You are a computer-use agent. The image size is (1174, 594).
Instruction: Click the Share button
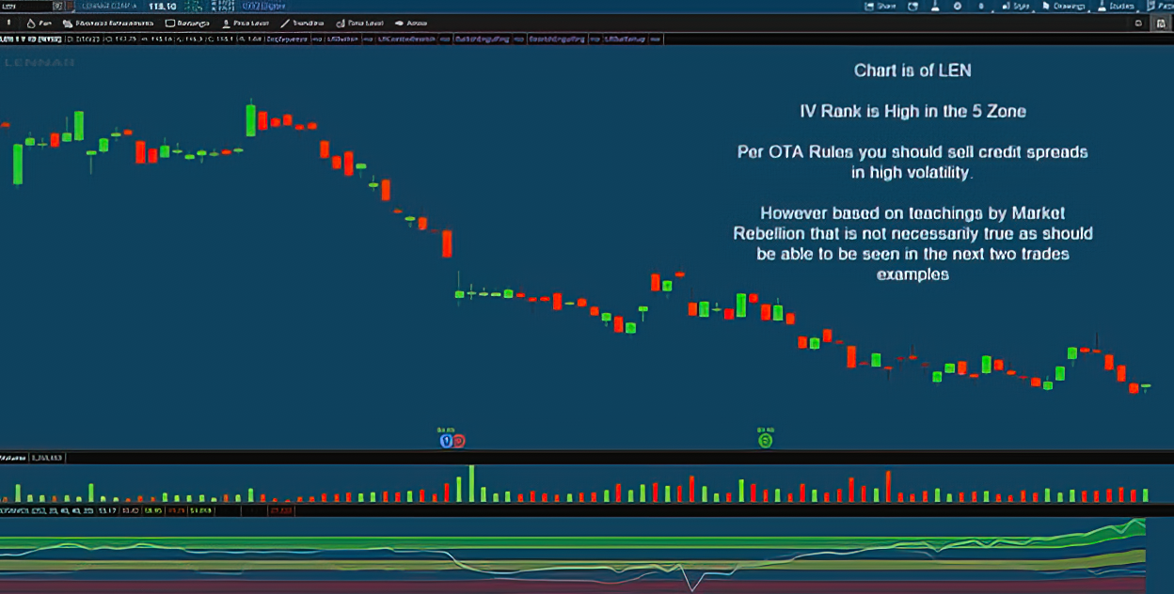[880, 6]
